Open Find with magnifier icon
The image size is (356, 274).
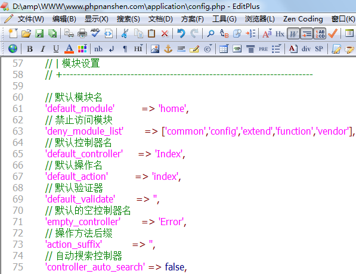point(210,33)
